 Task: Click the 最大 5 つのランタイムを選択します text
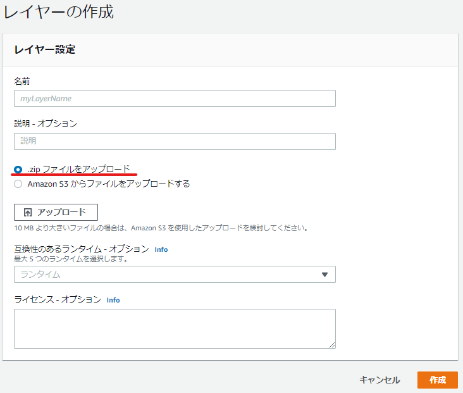point(71,259)
